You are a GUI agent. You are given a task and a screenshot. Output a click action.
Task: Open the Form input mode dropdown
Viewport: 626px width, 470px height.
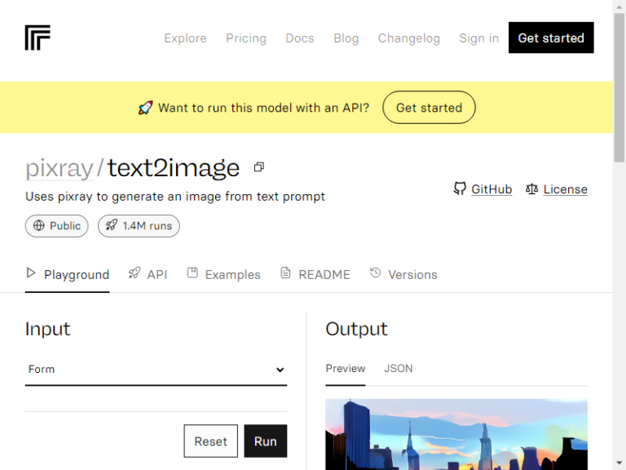(156, 370)
